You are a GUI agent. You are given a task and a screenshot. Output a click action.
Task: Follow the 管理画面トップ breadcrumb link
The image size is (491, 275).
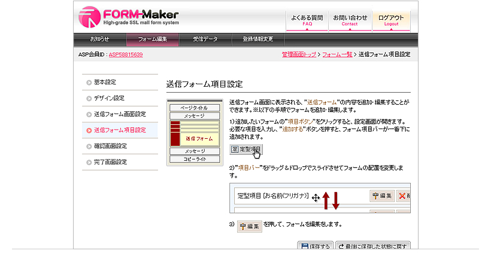tap(299, 54)
